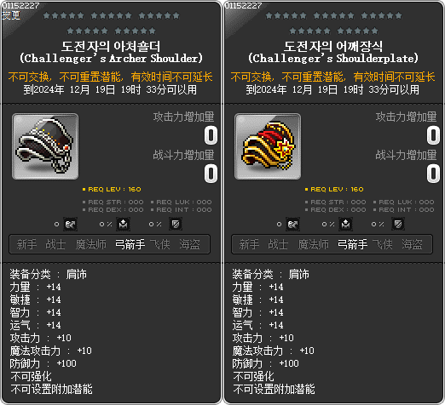Click 不可设置附加潜能 line on left tooltip

pos(51,389)
